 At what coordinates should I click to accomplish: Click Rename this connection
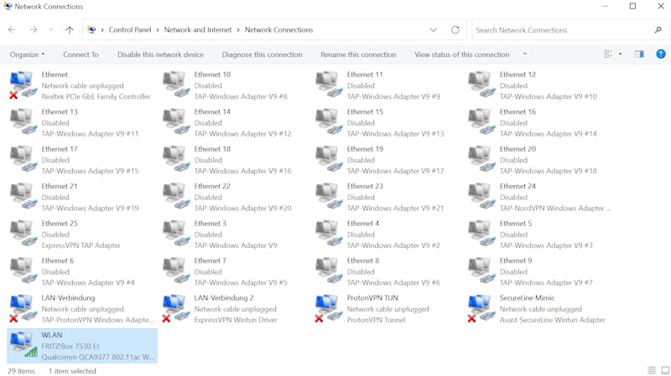point(358,54)
